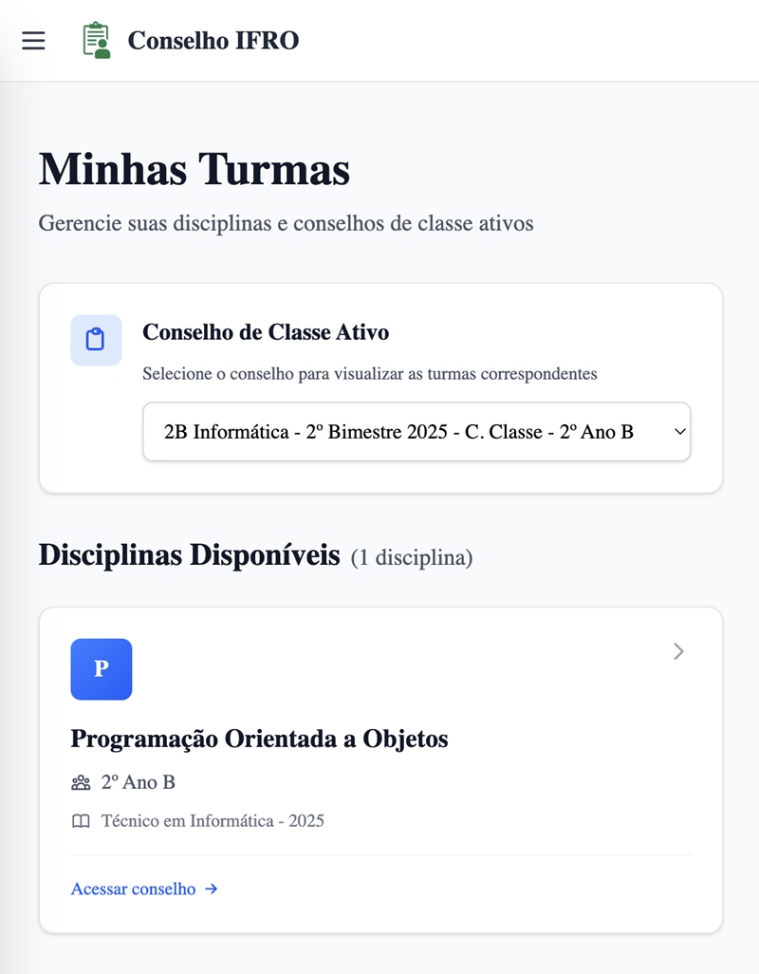Click the Minhas Turmas page heading
Image resolution: width=759 pixels, height=974 pixels.
click(194, 169)
